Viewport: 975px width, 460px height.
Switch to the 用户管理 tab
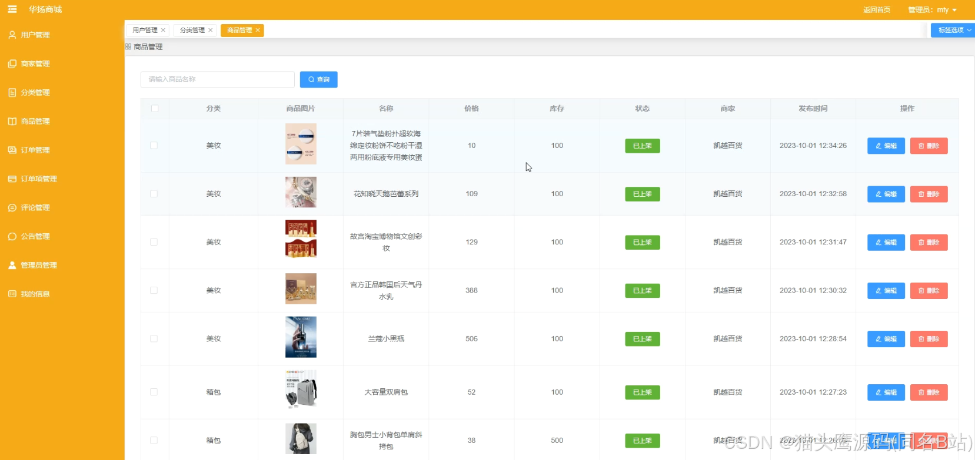tap(145, 30)
